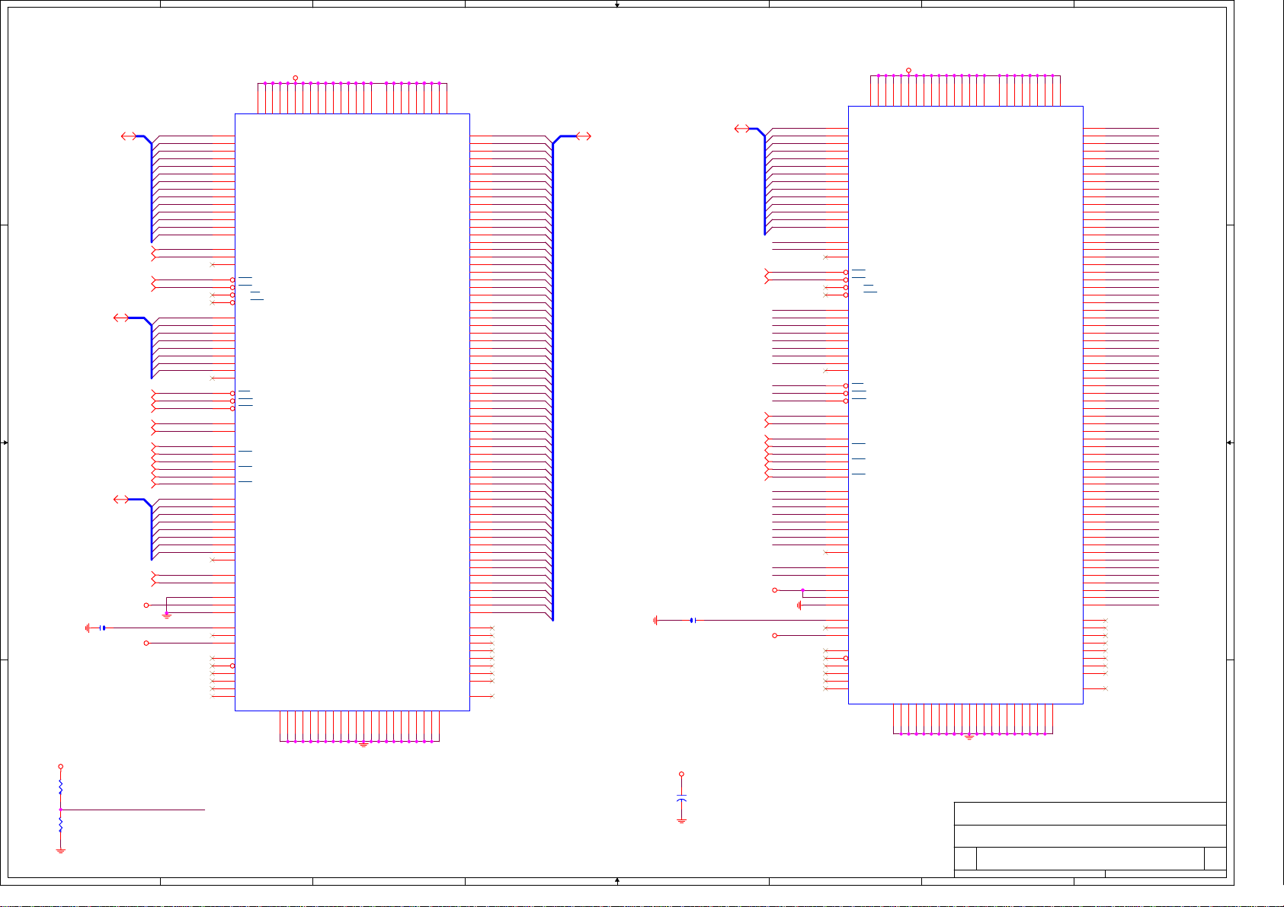Click the ground symbol beside right IC's capacitor
This screenshot has width=1284, height=907.
655,621
